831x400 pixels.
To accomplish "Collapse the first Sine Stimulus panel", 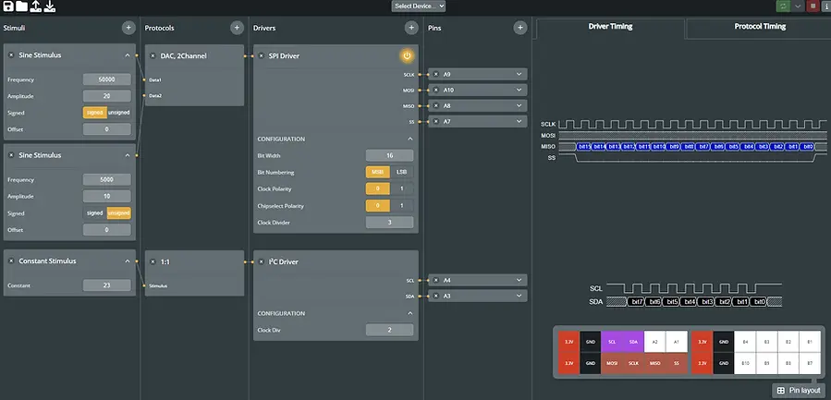I will [x=128, y=55].
